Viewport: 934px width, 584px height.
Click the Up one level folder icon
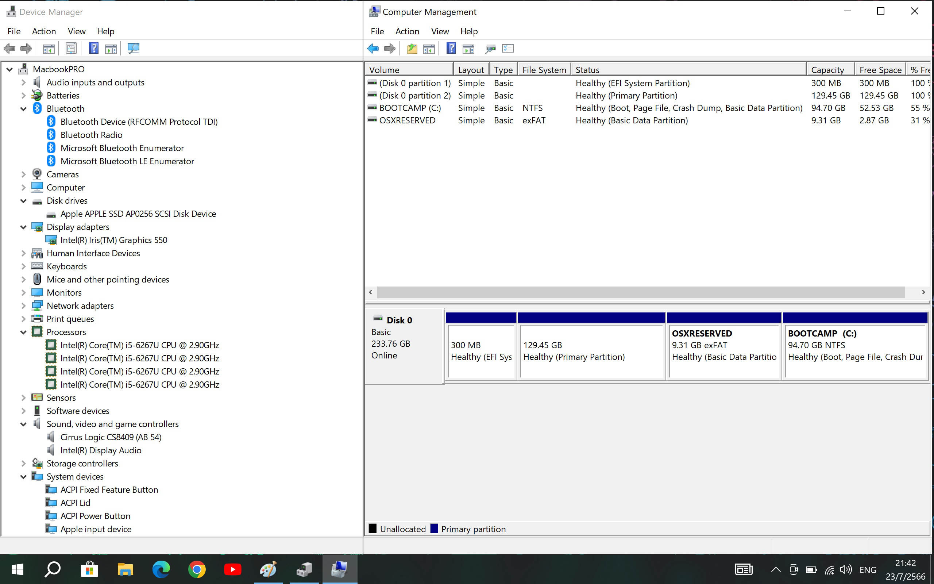(412, 49)
